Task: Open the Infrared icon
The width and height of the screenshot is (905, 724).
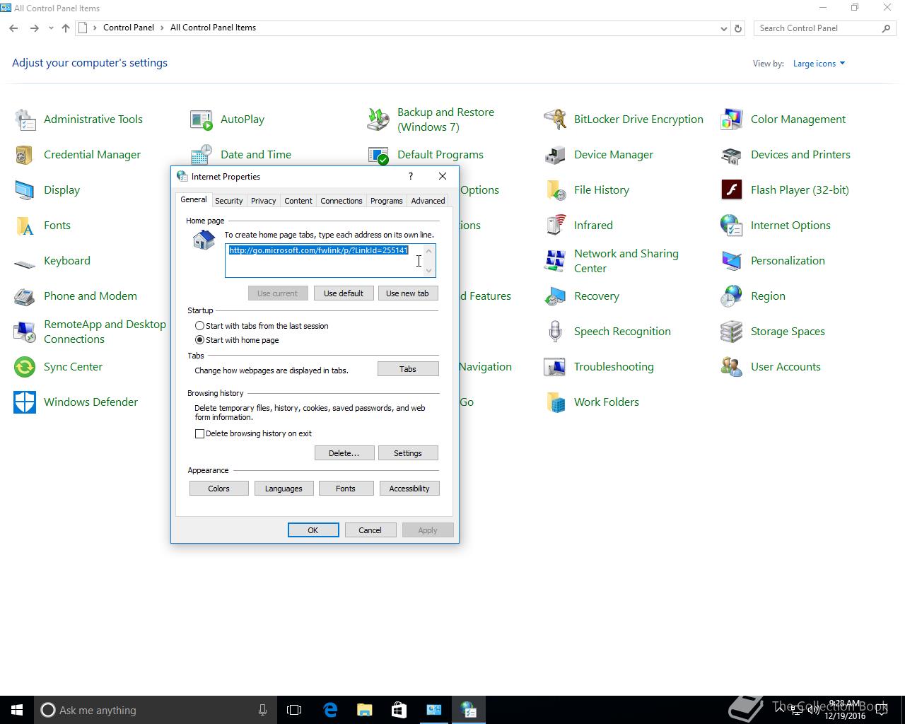Action: pos(555,226)
